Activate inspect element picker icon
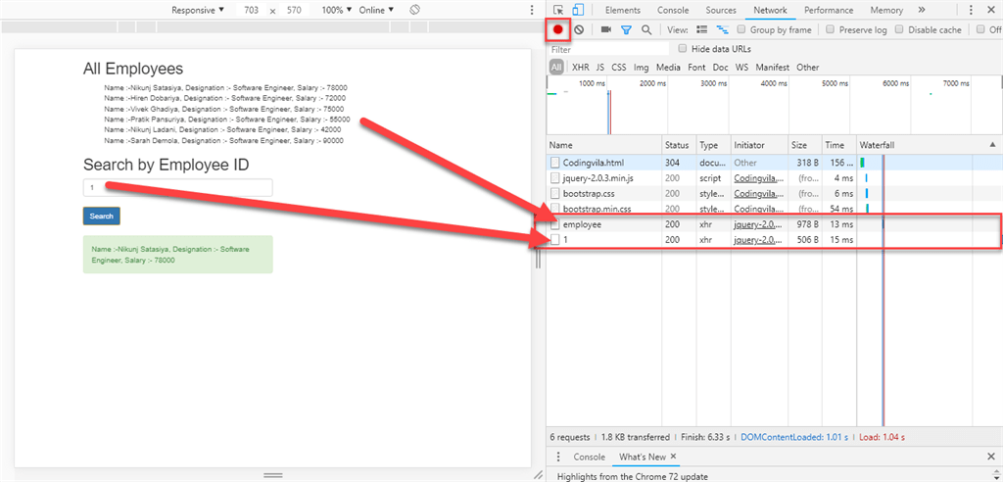1003x482 pixels. pyautogui.click(x=558, y=10)
